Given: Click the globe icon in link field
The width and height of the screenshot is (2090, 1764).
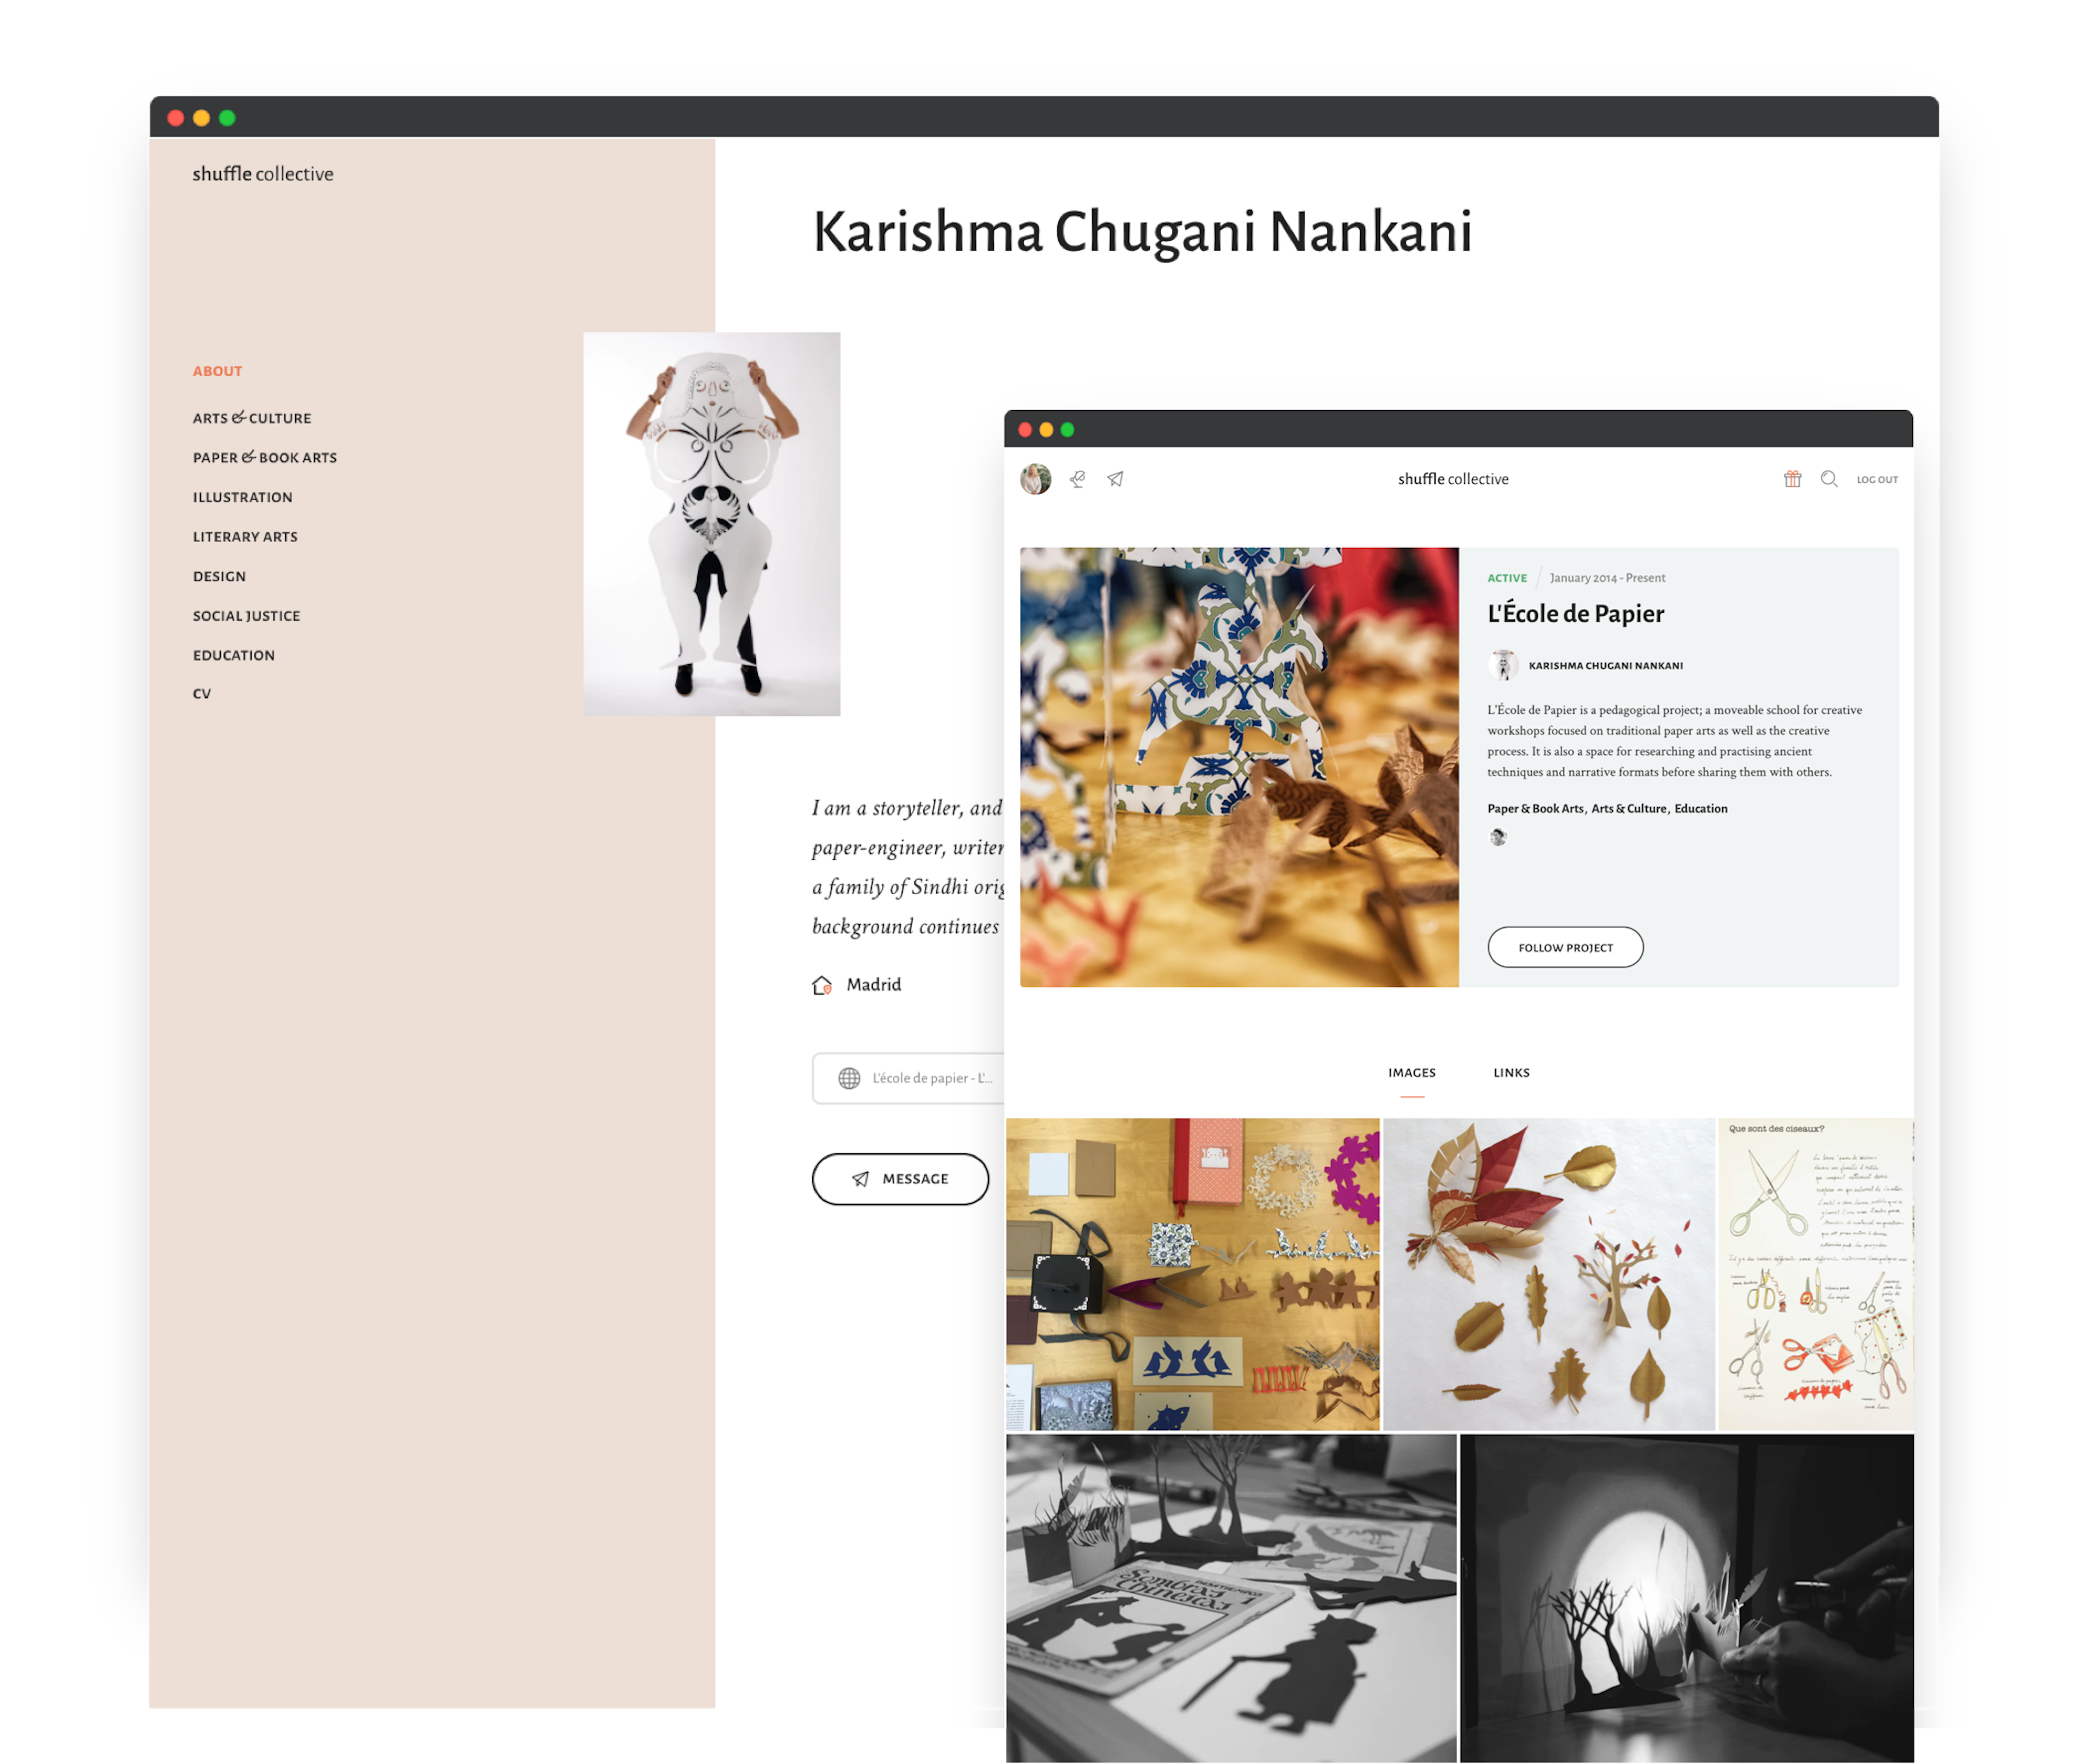Looking at the screenshot, I should (849, 1078).
